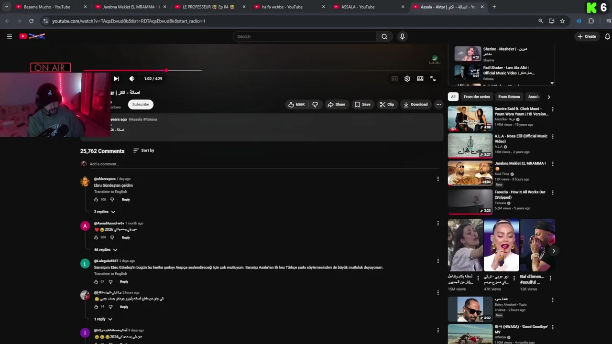
Task: Open player settings gear
Action: [x=407, y=79]
